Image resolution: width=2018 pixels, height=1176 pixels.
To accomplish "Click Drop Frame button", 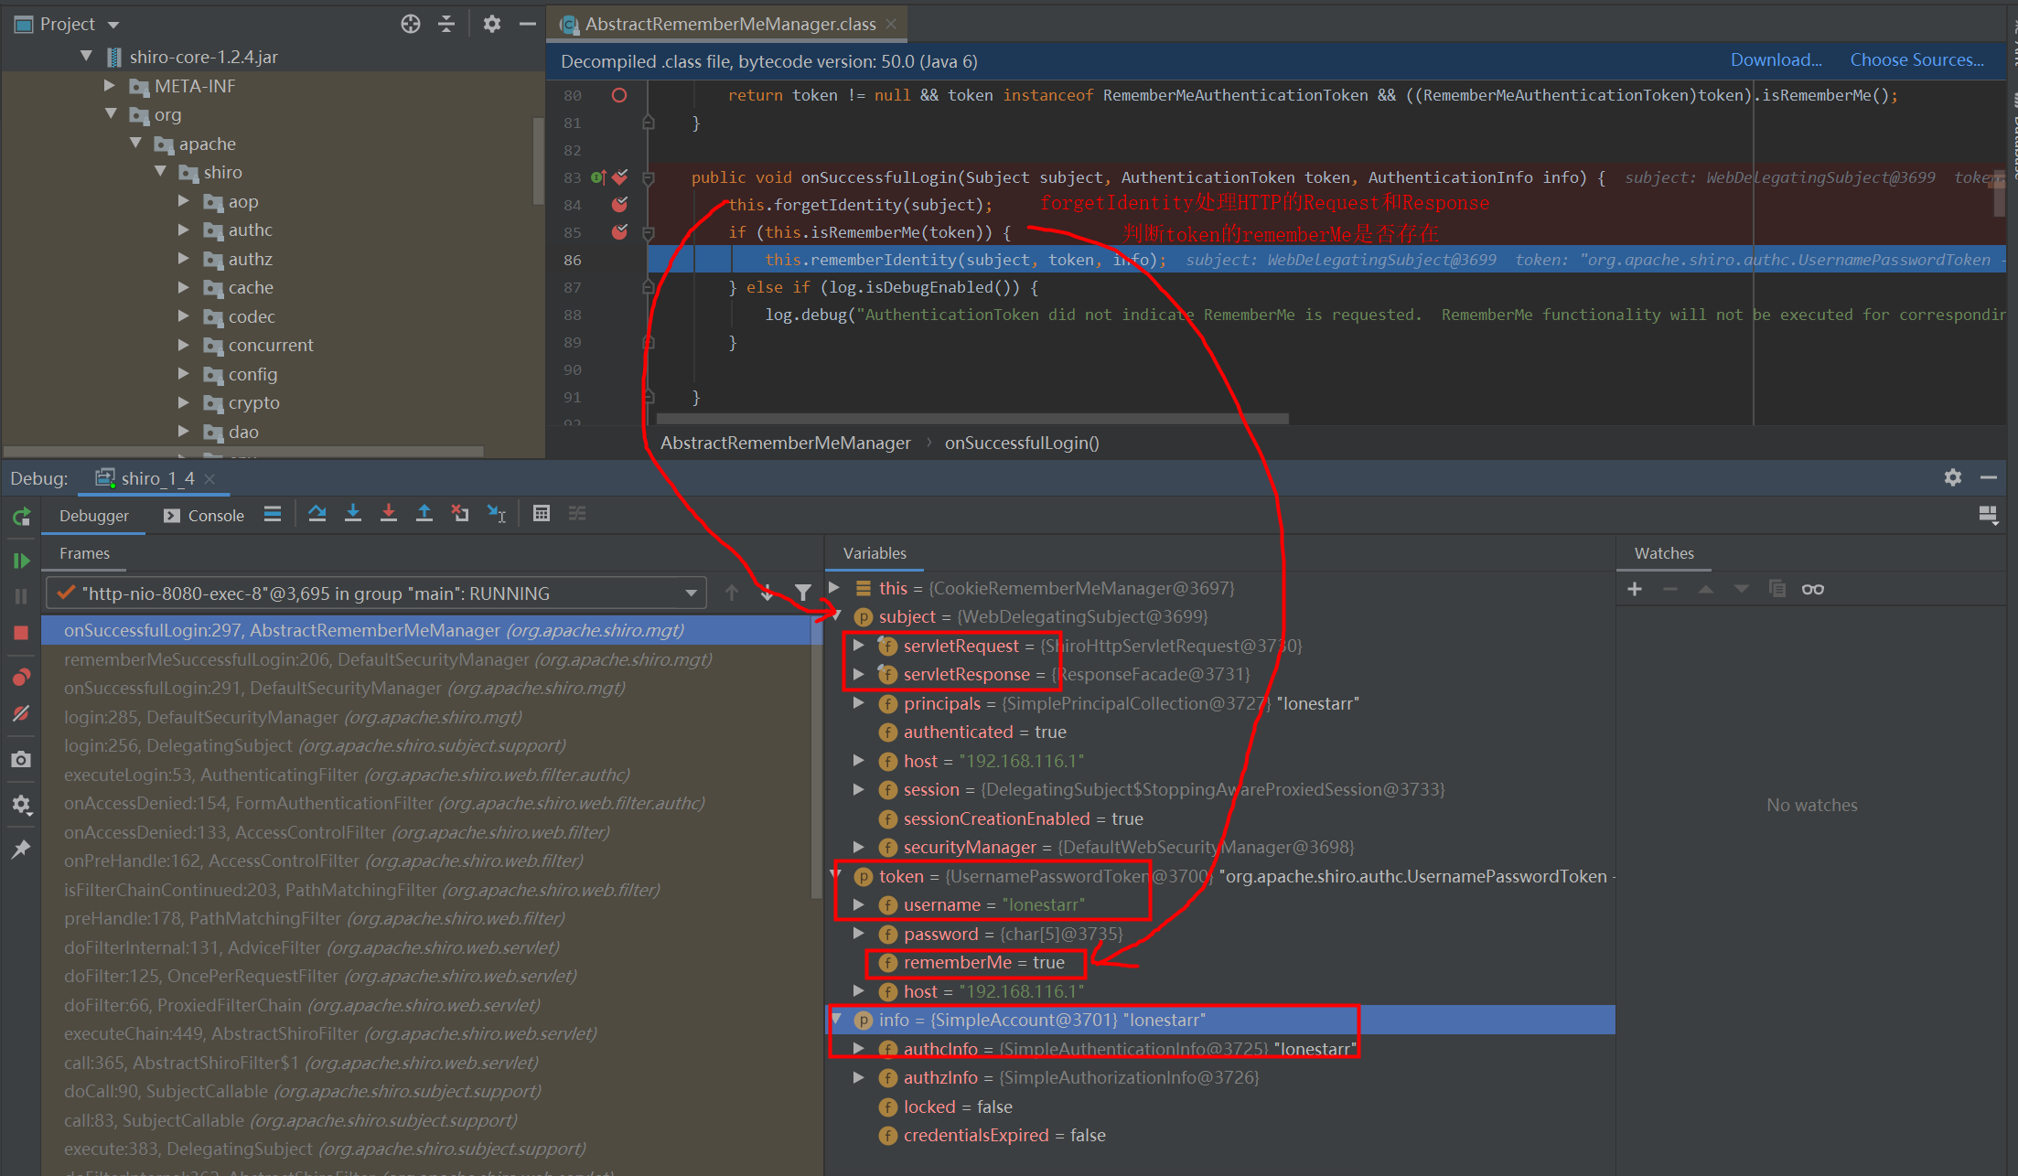I will (x=460, y=514).
